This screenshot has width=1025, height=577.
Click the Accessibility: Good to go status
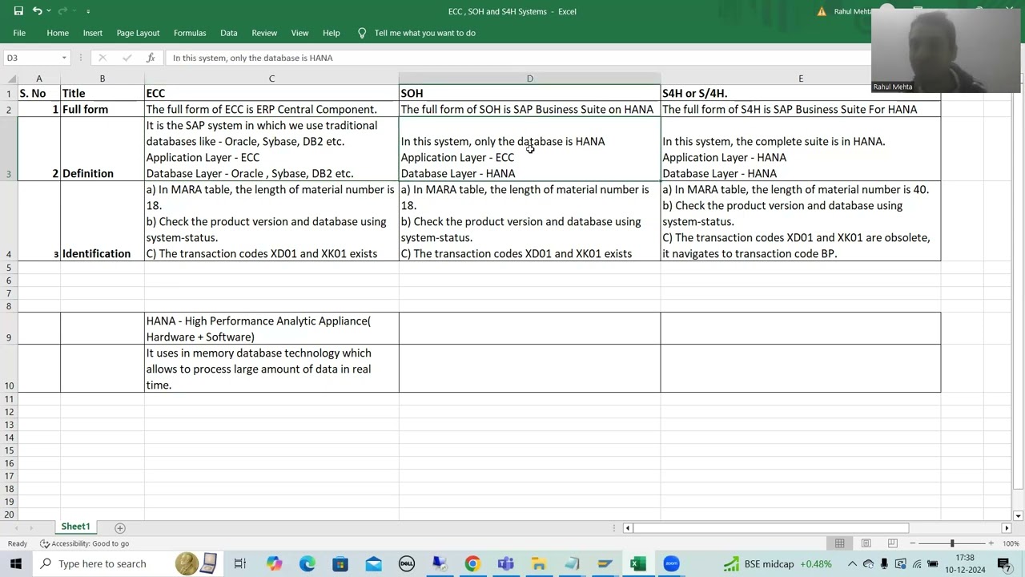tap(84, 543)
